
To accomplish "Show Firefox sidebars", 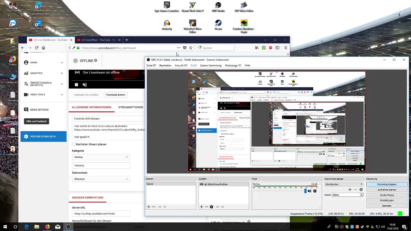I will (277, 48).
